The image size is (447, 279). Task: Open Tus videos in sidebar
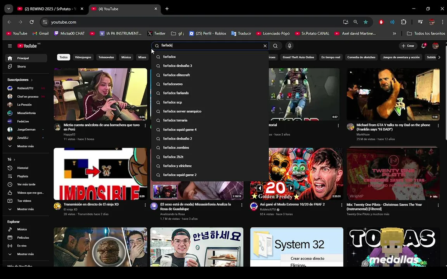26,201
